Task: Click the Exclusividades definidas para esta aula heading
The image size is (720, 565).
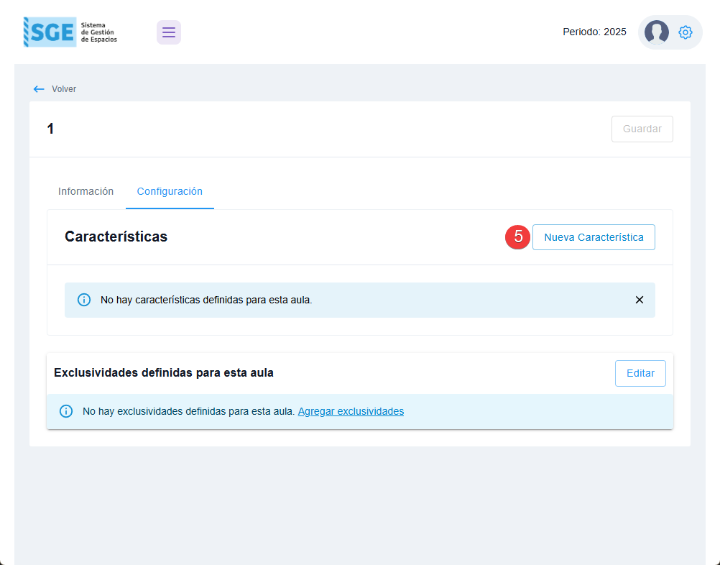Action: pos(163,372)
